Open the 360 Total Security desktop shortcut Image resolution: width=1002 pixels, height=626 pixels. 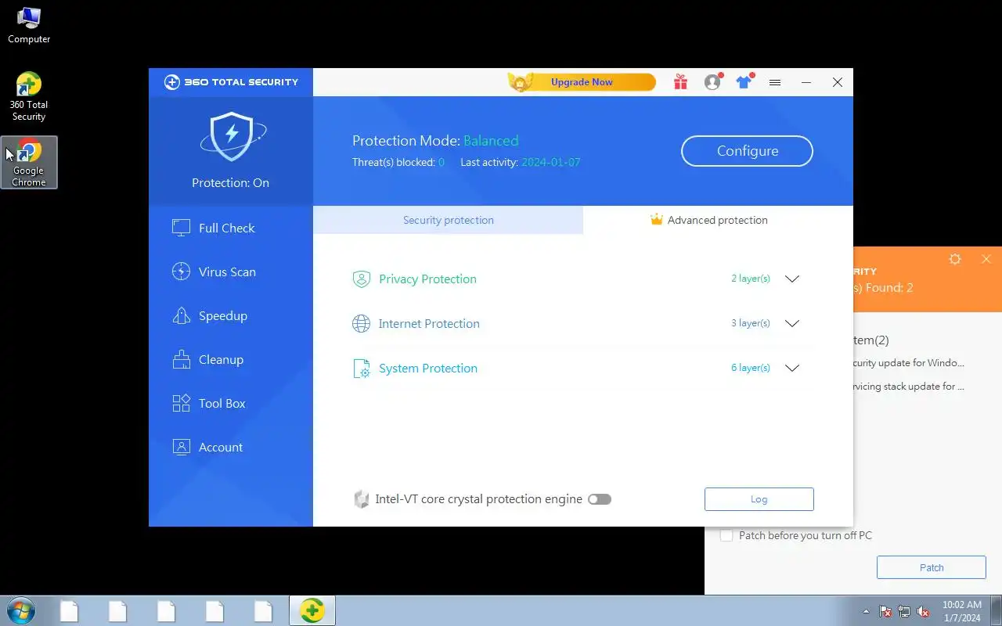click(x=29, y=97)
